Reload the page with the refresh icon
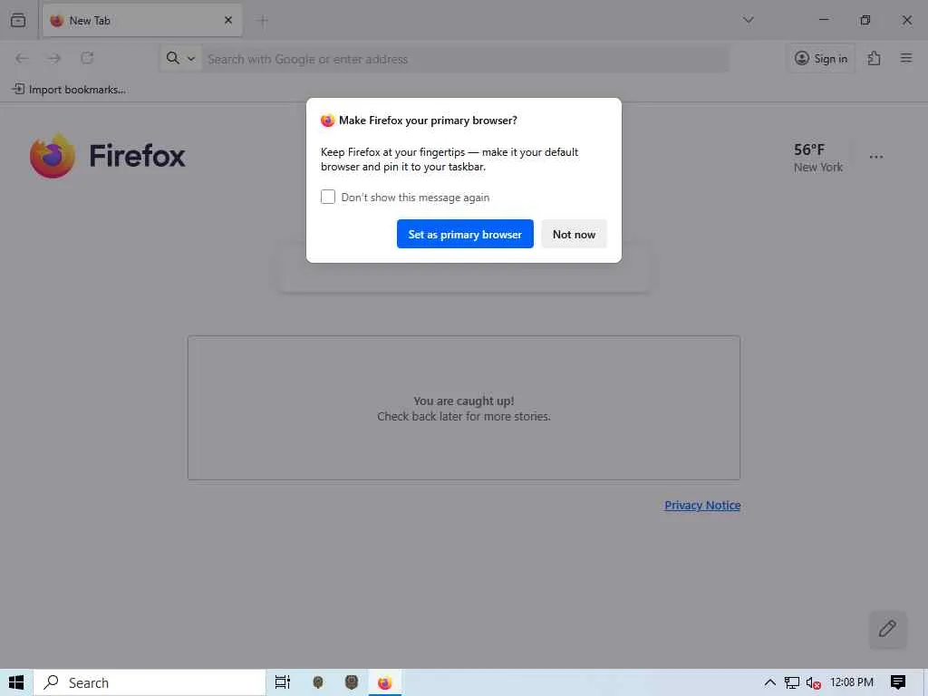This screenshot has width=928, height=696. (x=87, y=58)
